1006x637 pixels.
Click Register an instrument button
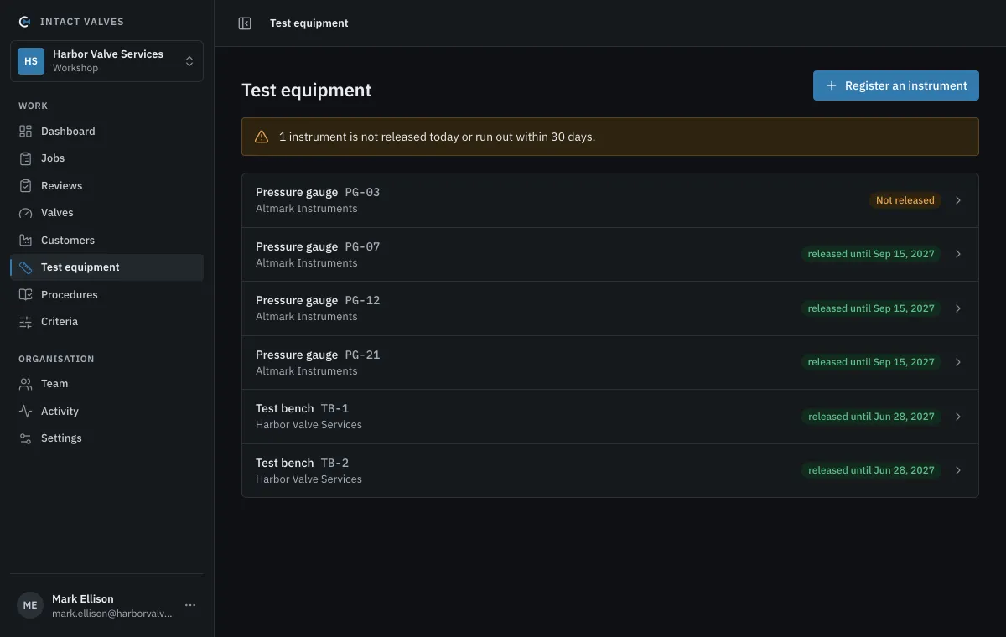896,85
